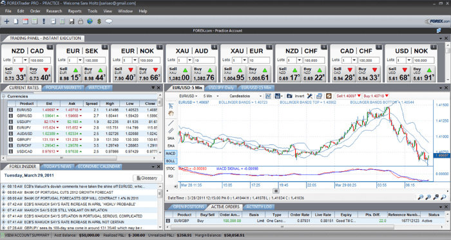Switch to the USD/JPY-Daily chart tab
The width and height of the screenshot is (451, 240).
point(221,88)
